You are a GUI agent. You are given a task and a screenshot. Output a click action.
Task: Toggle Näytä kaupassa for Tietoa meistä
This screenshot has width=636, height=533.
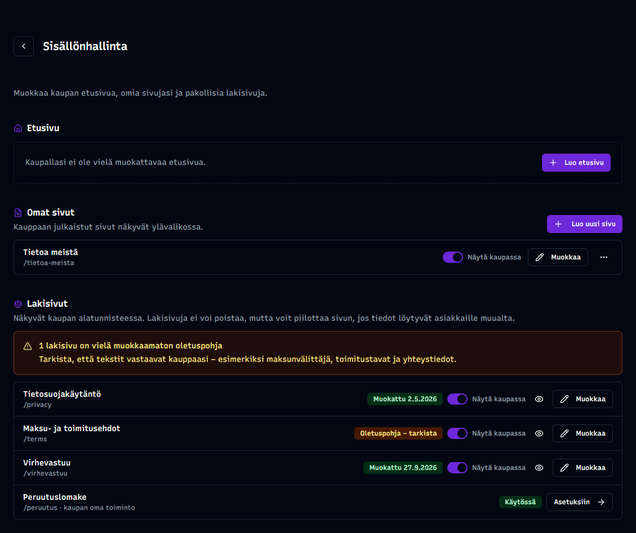[x=453, y=257]
